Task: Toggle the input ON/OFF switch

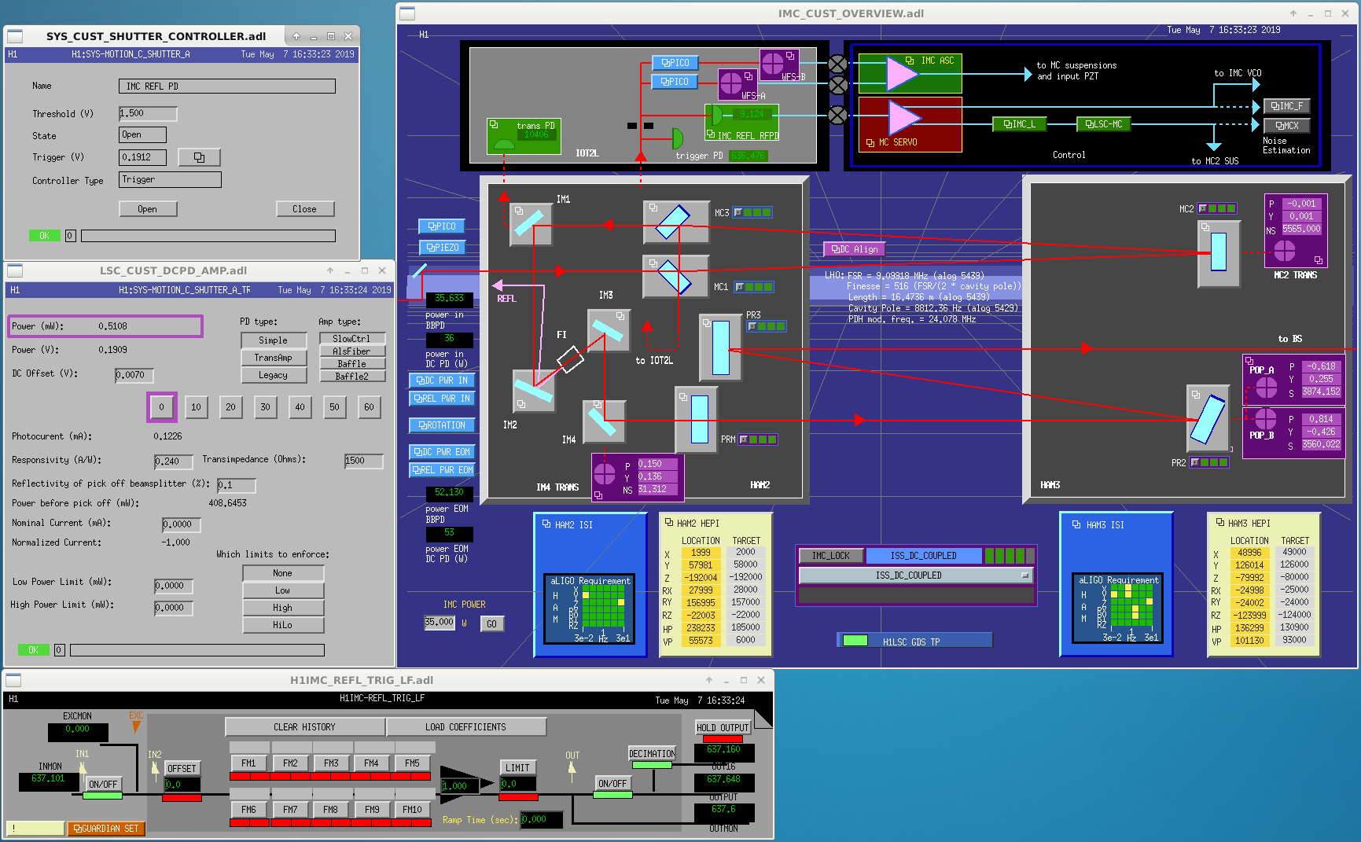Action: (103, 784)
